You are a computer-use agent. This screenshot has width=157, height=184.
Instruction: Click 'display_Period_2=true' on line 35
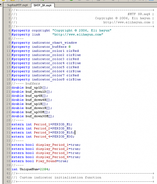click(x=57, y=149)
